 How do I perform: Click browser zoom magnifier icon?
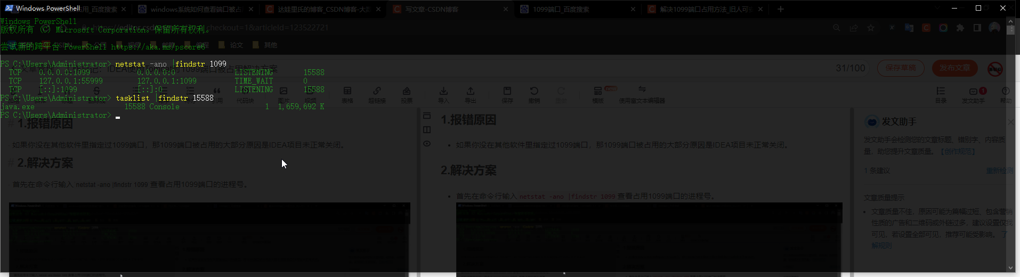837,28
